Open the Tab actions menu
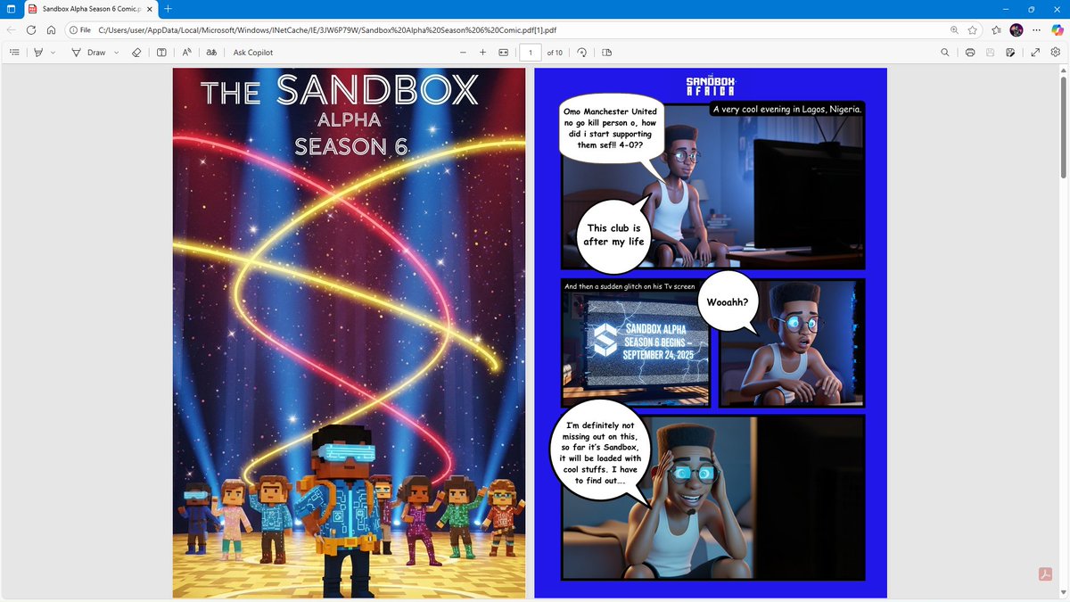 click(x=11, y=9)
